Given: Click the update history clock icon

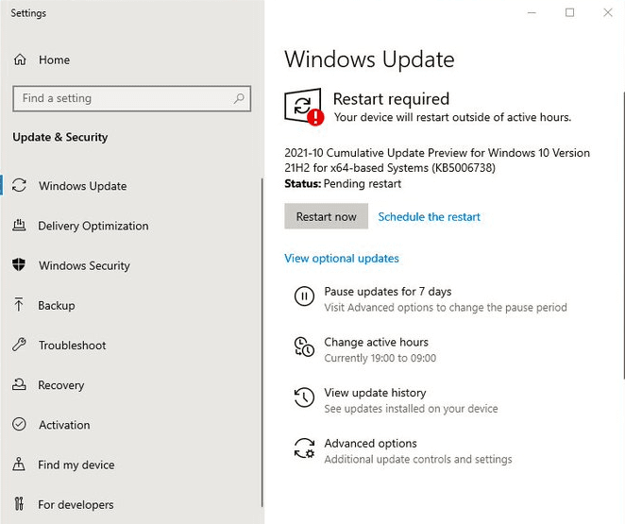Looking at the screenshot, I should [304, 397].
